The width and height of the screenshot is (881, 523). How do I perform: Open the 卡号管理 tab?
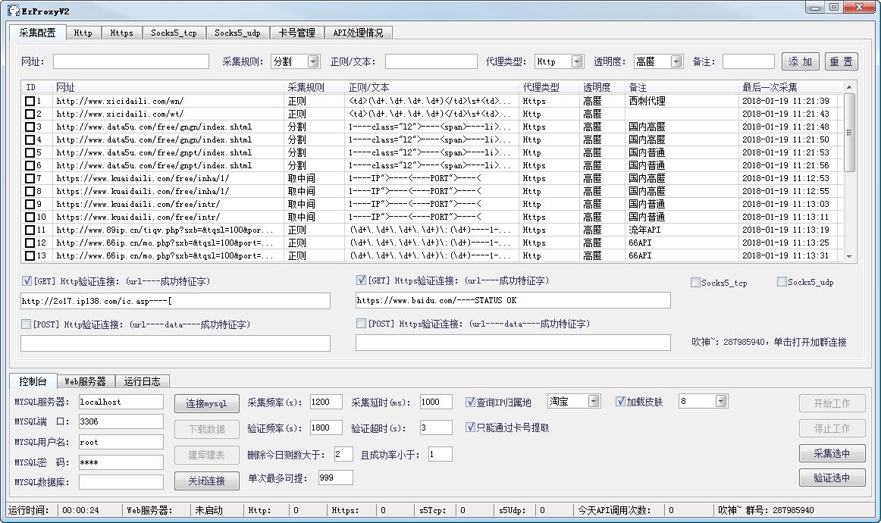tap(297, 33)
